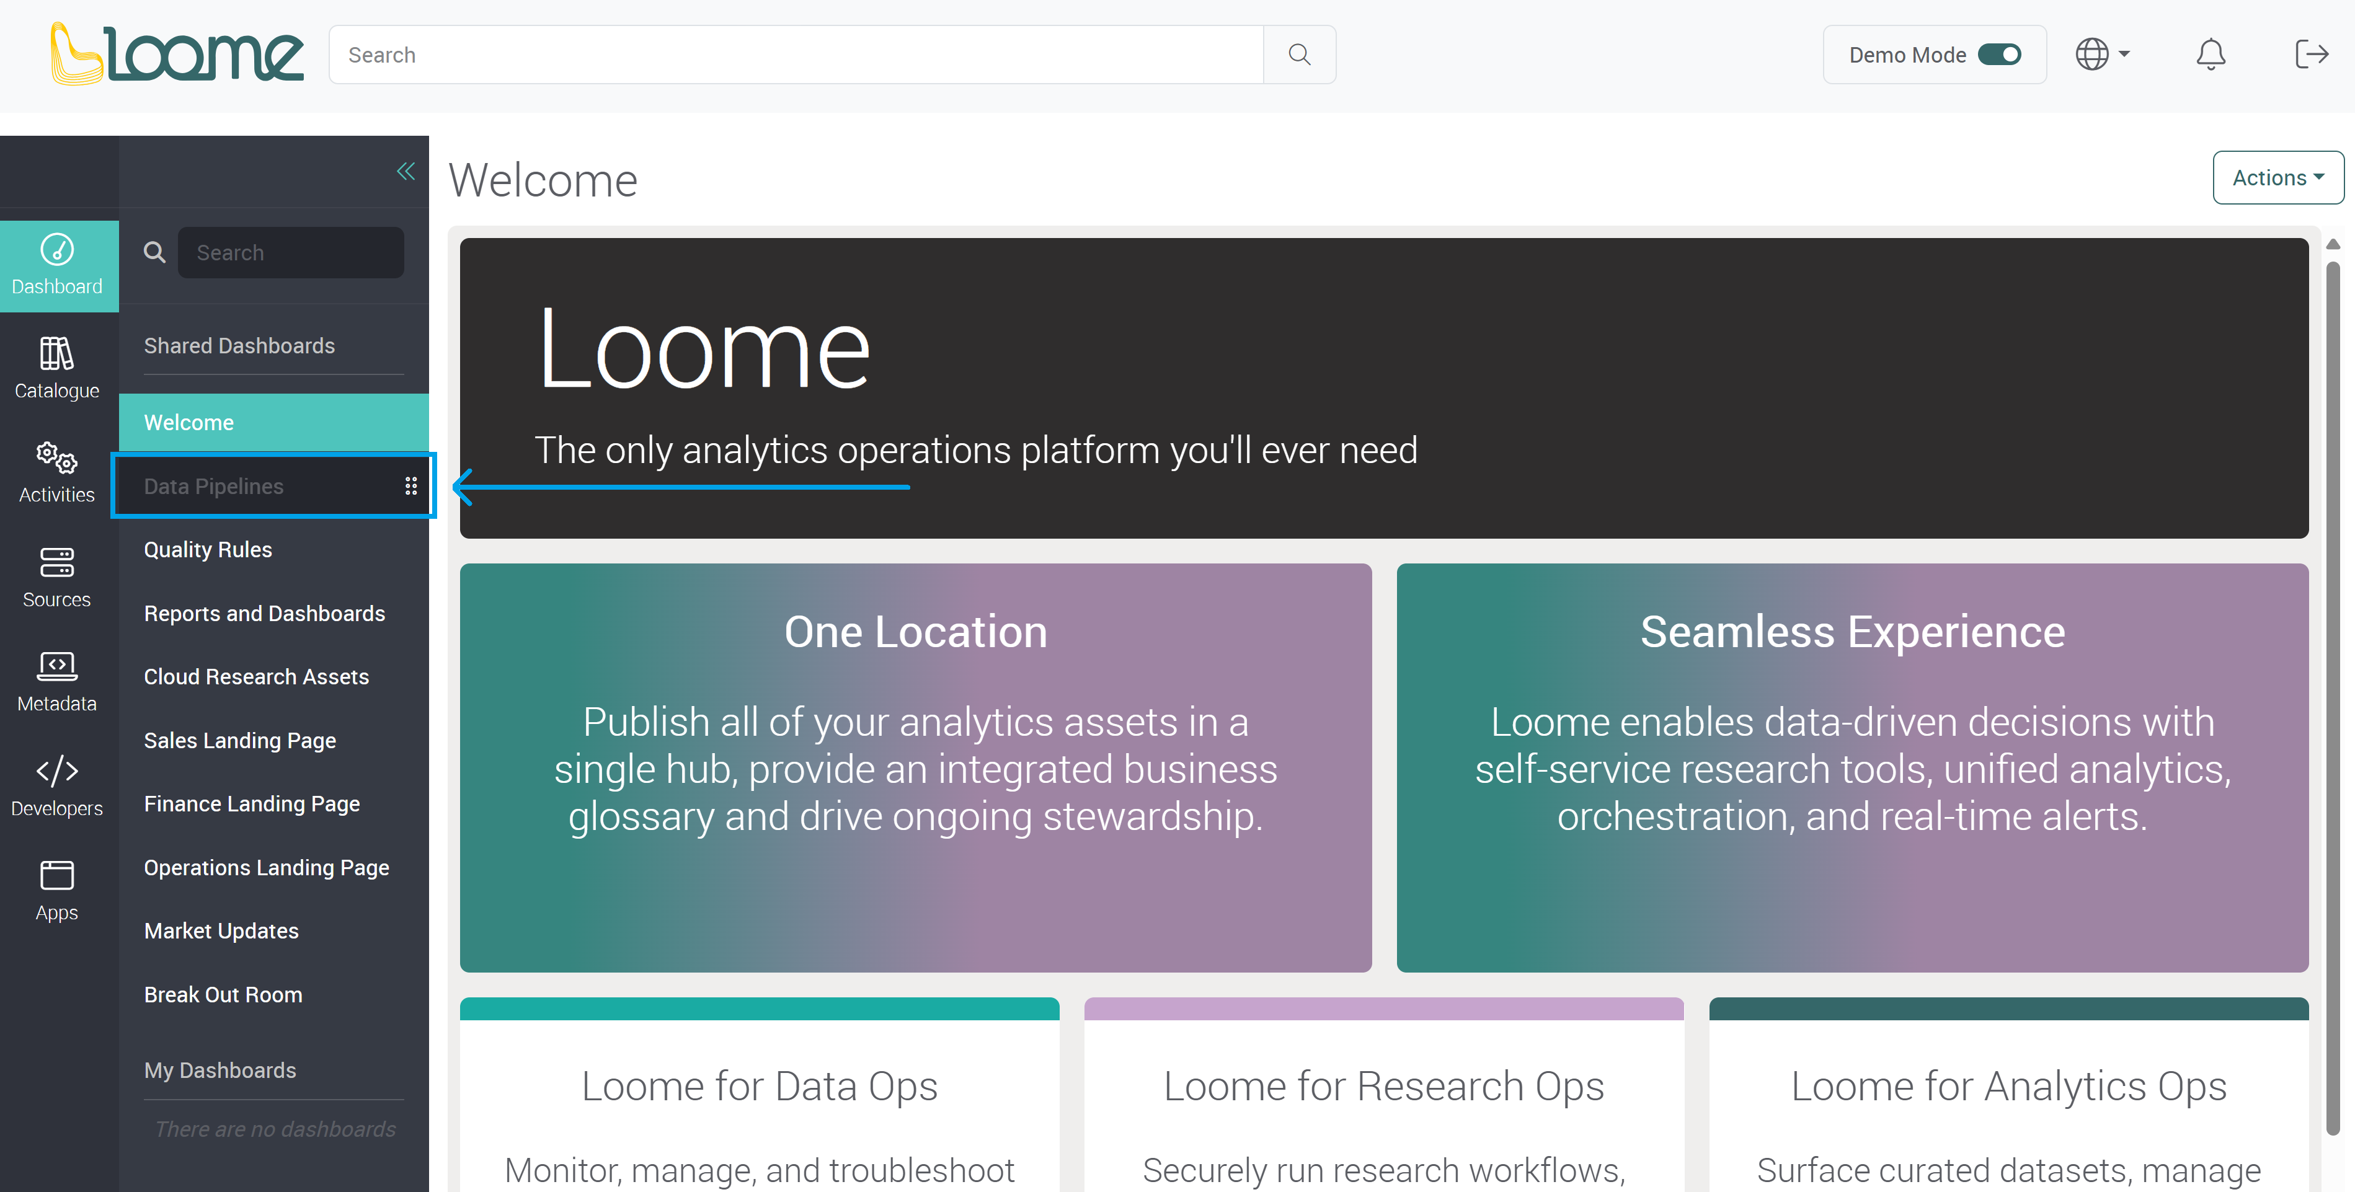Focus the sidebar Search field
The width and height of the screenshot is (2355, 1192).
coord(291,252)
